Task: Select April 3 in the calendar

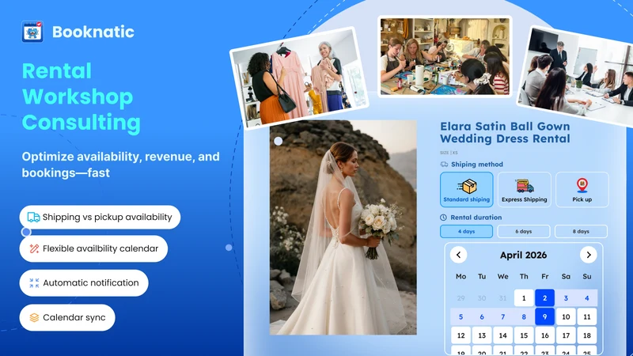Action: tap(566, 298)
